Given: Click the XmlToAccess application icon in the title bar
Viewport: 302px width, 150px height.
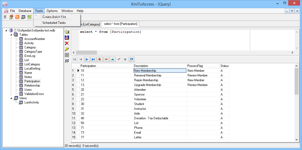Looking at the screenshot, I should pos(5,4).
